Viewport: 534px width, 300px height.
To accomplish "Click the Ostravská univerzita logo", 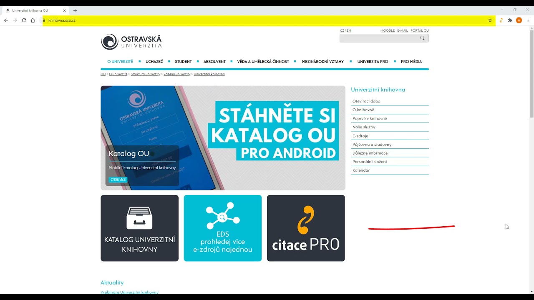I will (x=131, y=42).
